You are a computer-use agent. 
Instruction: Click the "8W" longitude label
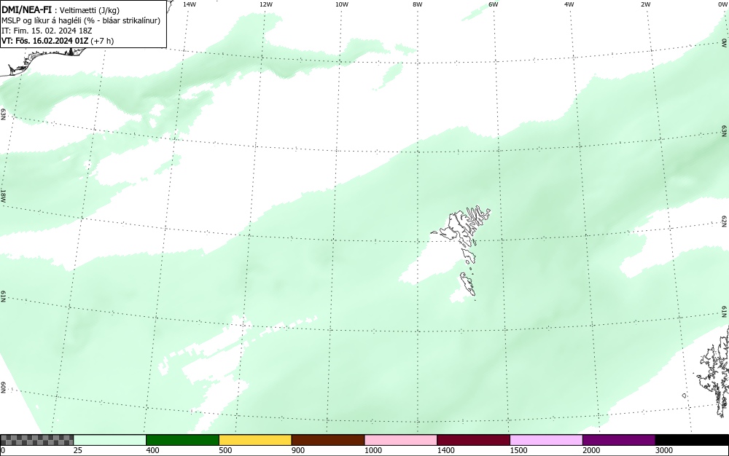click(x=418, y=4)
